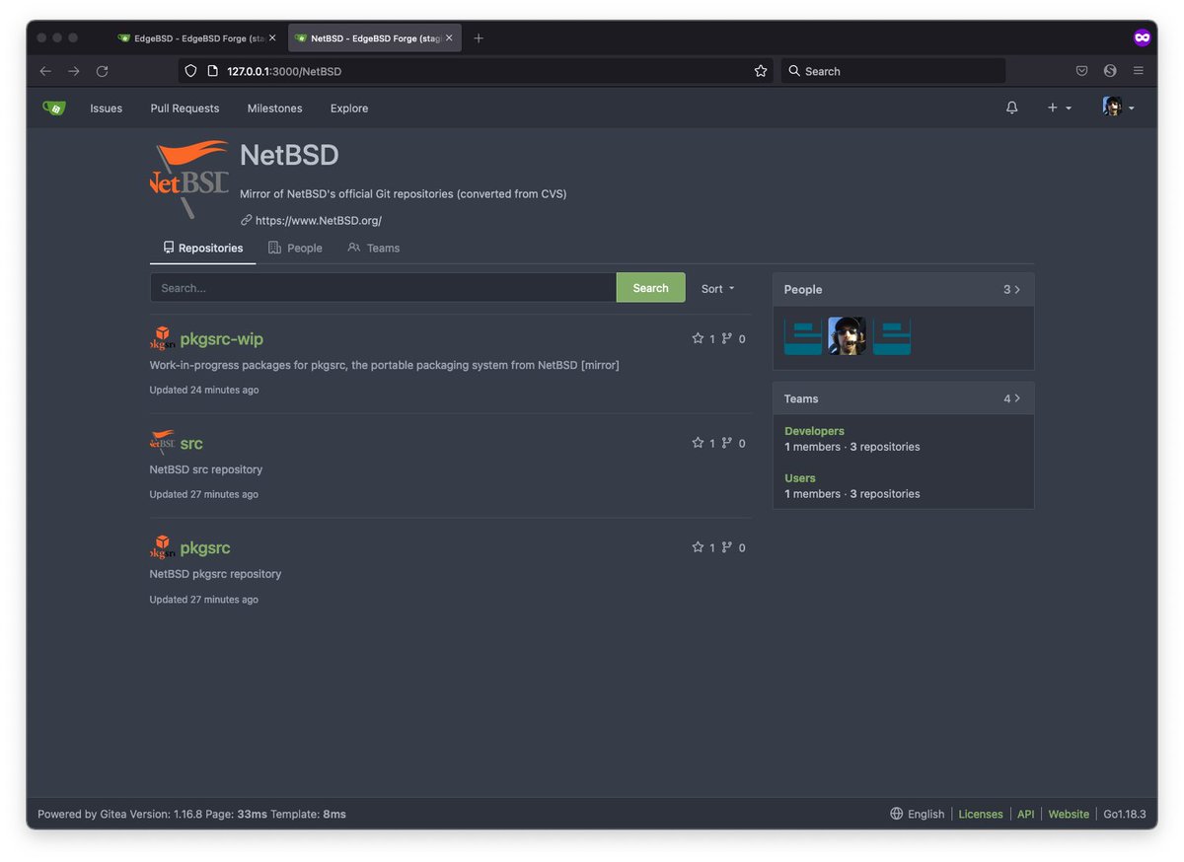Open the Website footer link

pyautogui.click(x=1069, y=814)
